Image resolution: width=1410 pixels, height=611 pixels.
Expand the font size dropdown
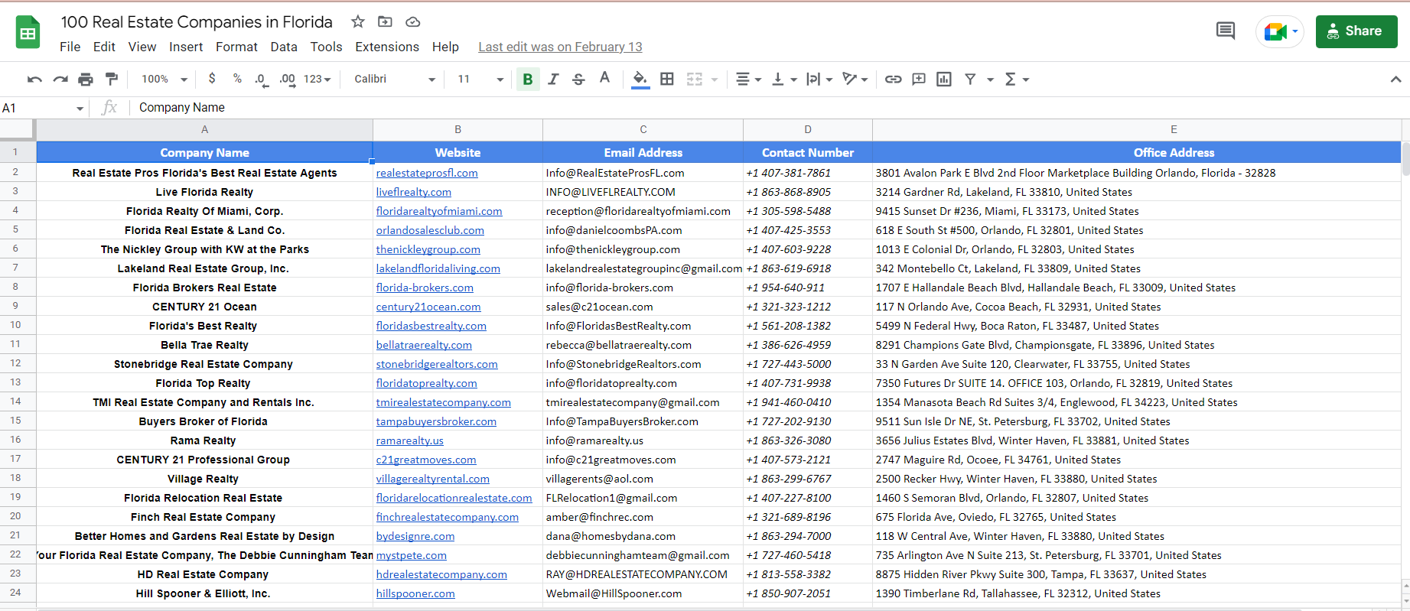[480, 80]
